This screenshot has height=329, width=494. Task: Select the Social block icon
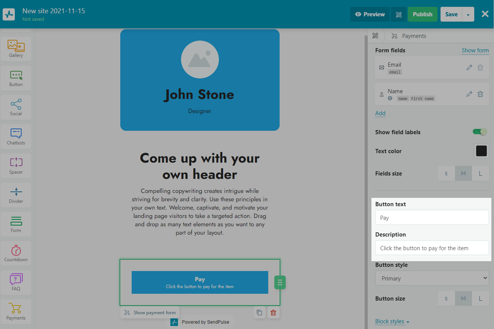(x=16, y=107)
